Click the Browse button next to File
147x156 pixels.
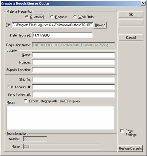100,25
